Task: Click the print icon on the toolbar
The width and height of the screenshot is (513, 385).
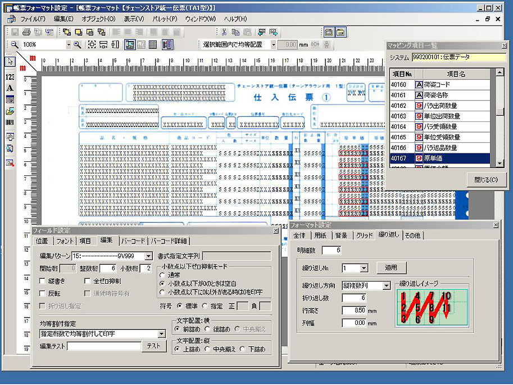Action: pos(26,31)
